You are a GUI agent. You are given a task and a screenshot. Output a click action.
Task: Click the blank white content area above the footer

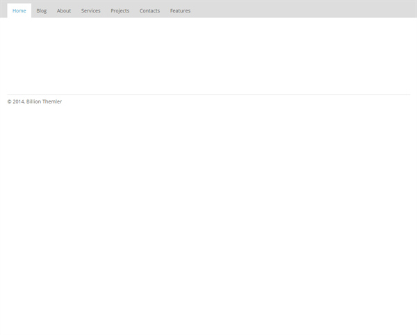tap(208, 56)
